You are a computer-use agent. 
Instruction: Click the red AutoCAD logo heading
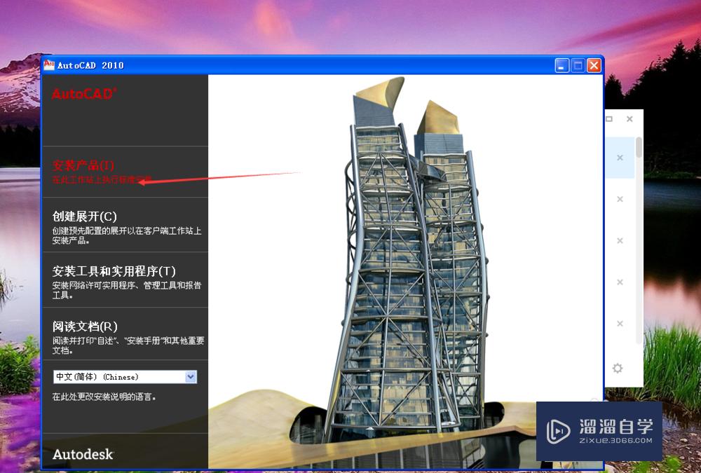coord(84,93)
